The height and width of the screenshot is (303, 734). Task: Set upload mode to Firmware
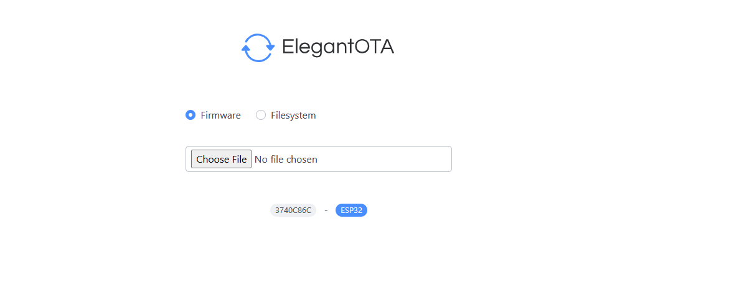point(191,115)
